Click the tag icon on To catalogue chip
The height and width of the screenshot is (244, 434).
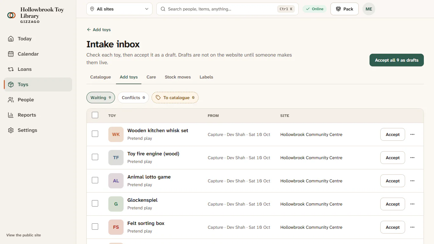point(158,98)
